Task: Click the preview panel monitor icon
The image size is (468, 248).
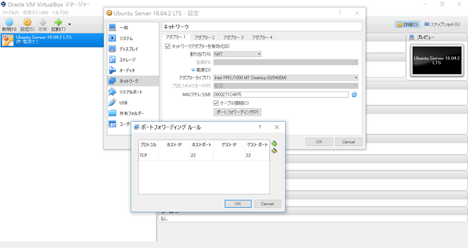Action: click(411, 38)
